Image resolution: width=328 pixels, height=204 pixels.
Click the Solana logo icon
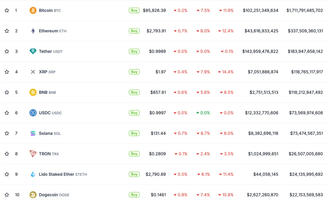click(x=33, y=133)
